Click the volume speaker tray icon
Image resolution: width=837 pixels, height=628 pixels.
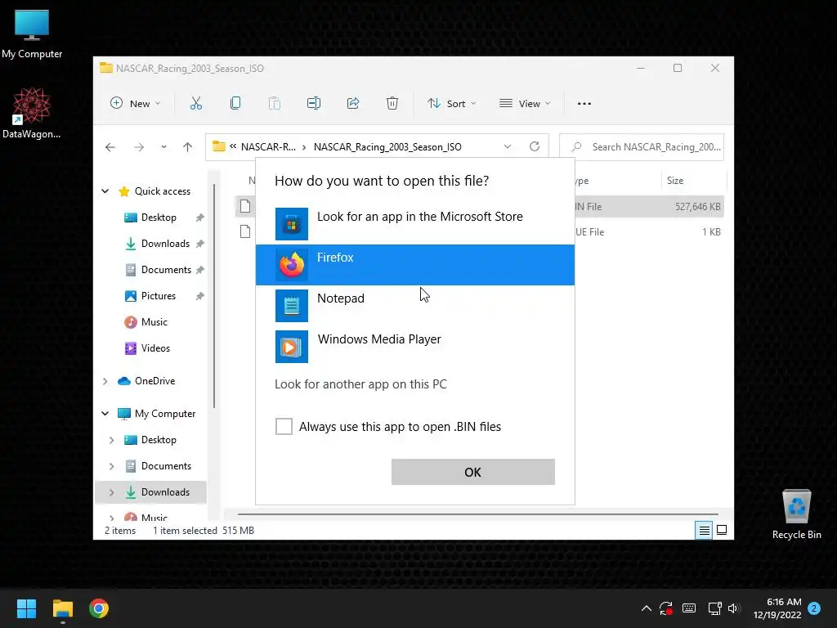coord(734,608)
